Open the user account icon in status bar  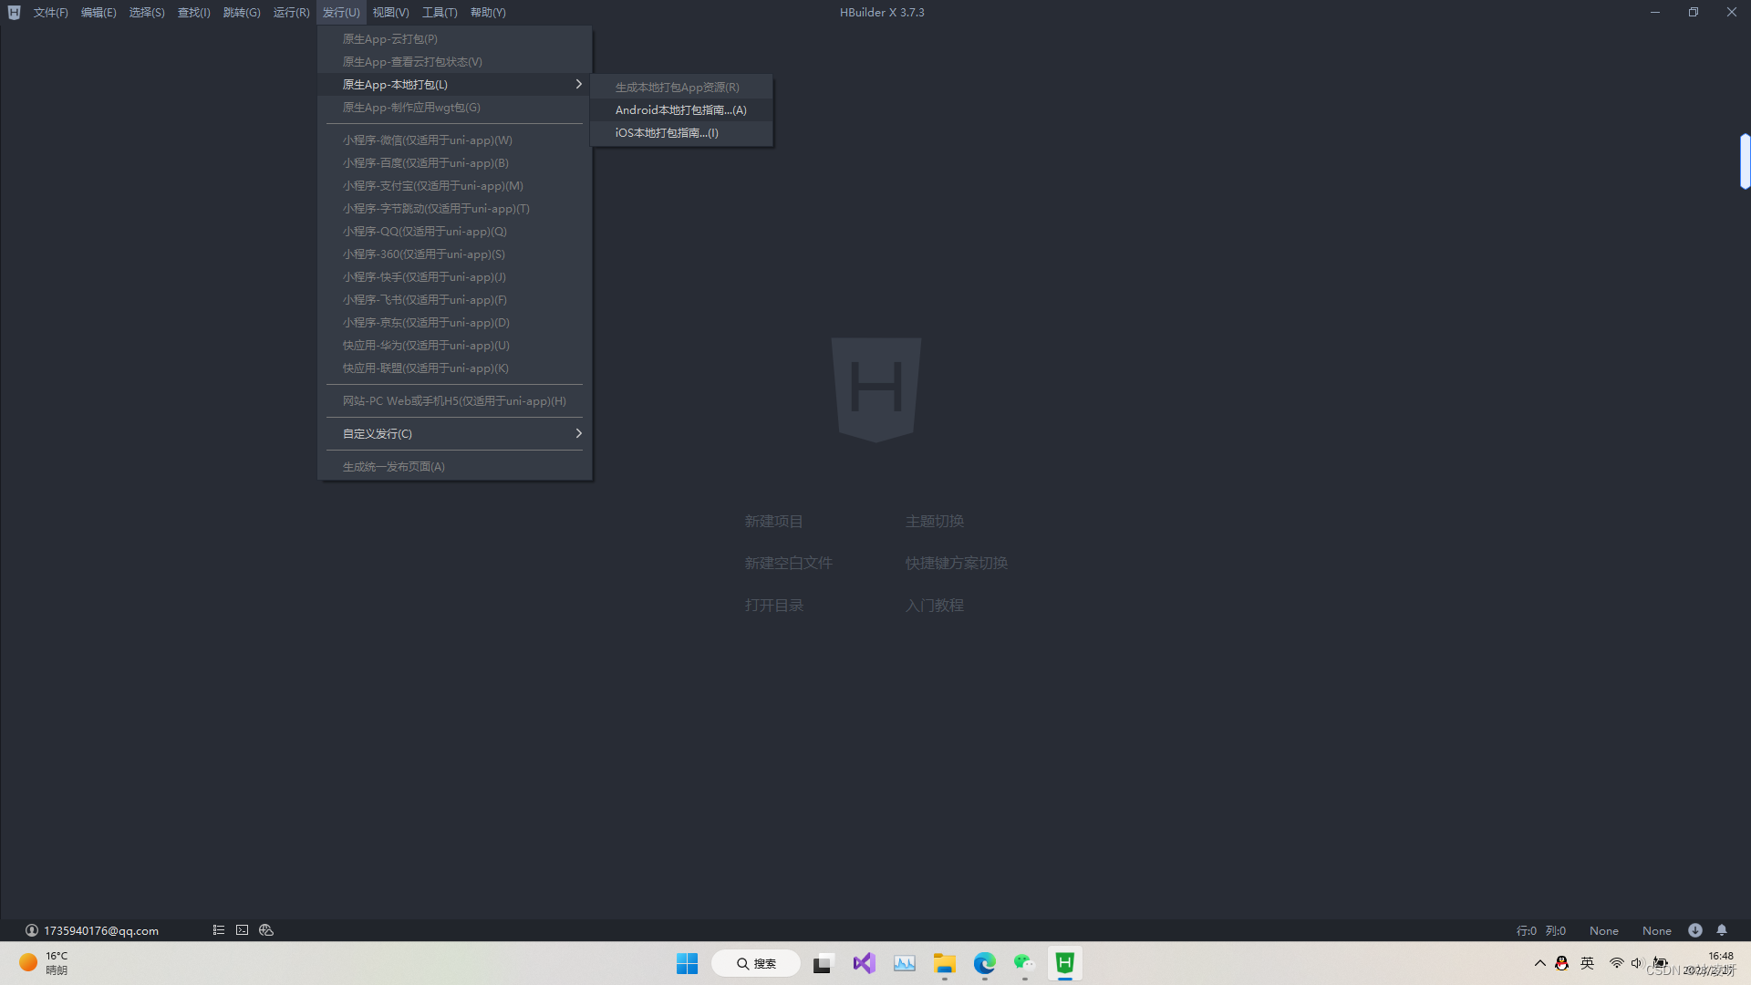pyautogui.click(x=32, y=930)
